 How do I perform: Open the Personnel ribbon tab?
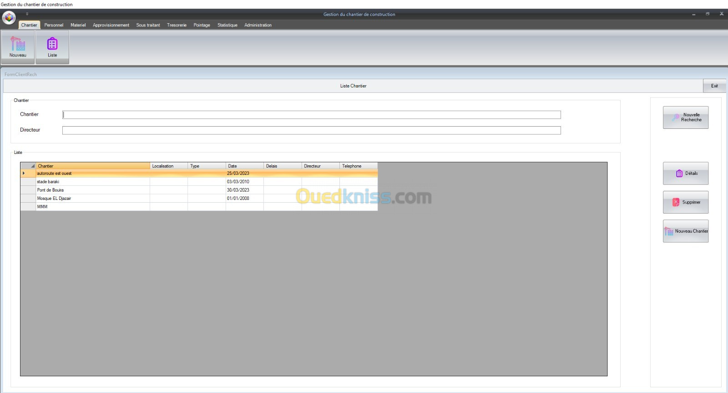[x=54, y=25]
